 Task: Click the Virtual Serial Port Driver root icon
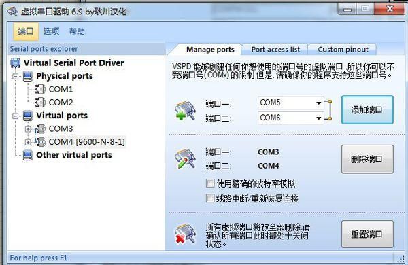16,63
